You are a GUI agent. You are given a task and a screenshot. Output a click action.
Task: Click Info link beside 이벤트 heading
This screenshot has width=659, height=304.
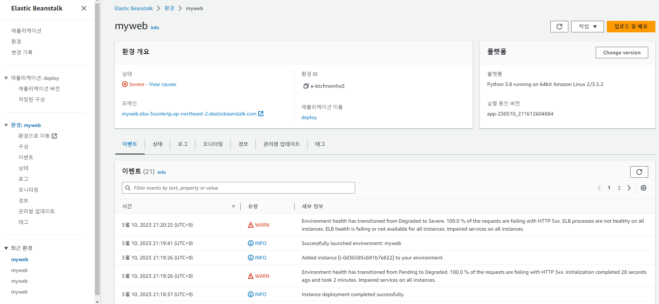pyautogui.click(x=162, y=172)
